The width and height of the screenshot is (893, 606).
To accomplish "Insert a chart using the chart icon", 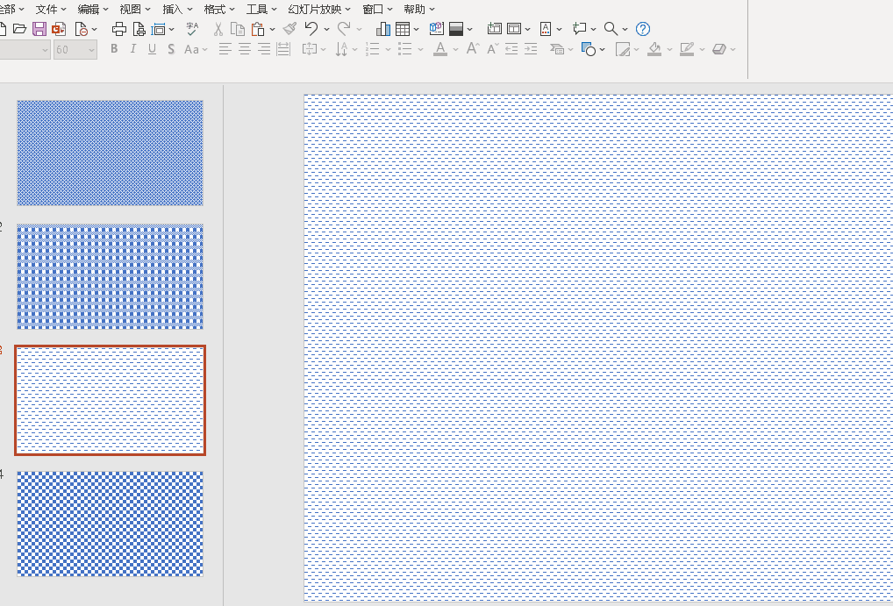I will tap(383, 29).
